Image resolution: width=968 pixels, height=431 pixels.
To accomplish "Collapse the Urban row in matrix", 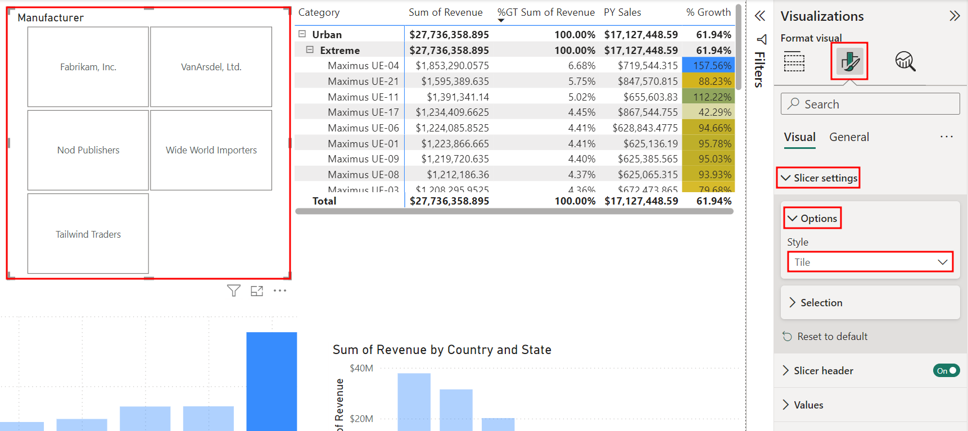I will click(x=302, y=34).
